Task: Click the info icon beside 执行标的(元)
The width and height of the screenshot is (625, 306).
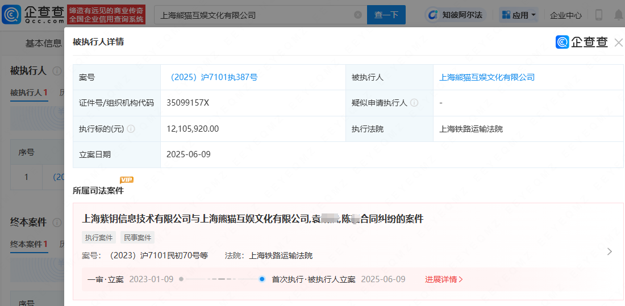Action: [131, 129]
